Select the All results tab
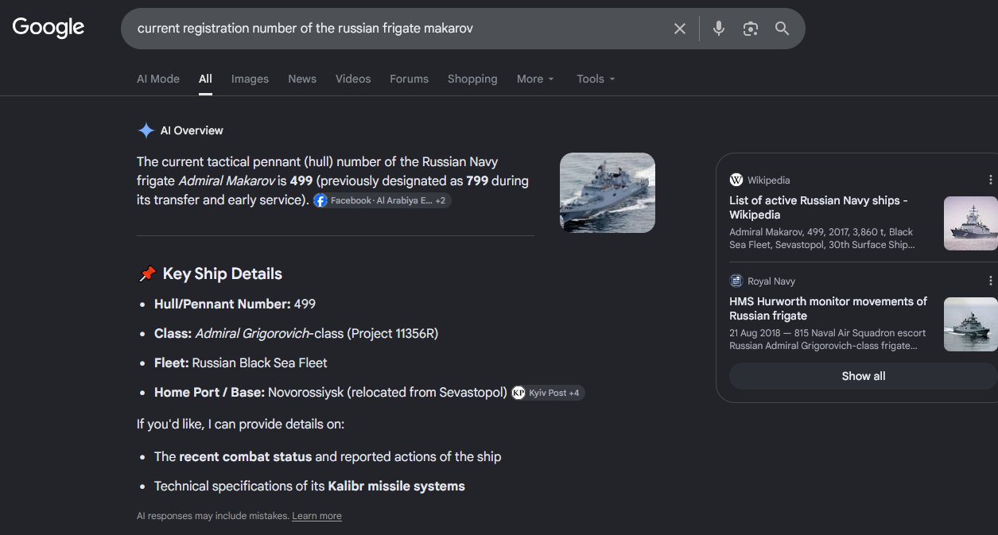The height and width of the screenshot is (535, 998). (205, 79)
